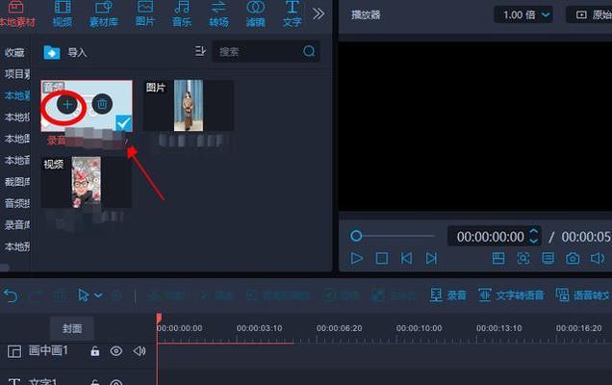Click the 00:00:06:20 ruler mark
This screenshot has width=612, height=385.
(339, 328)
